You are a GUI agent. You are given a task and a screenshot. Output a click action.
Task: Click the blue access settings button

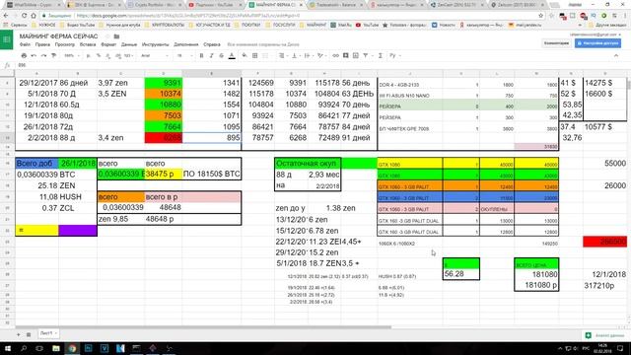tap(597, 43)
